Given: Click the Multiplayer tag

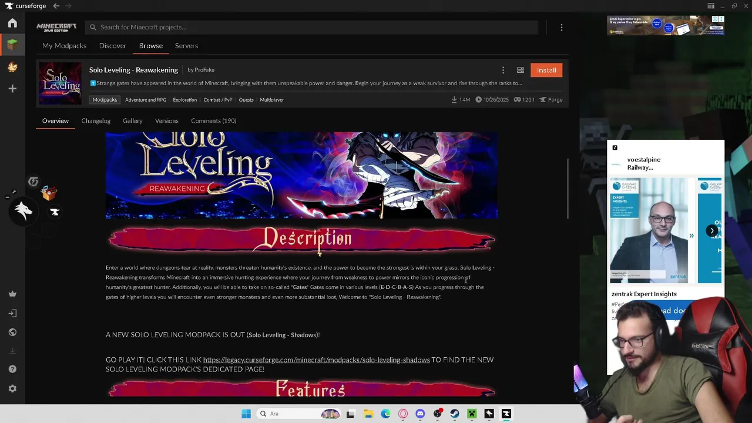Looking at the screenshot, I should click(271, 100).
